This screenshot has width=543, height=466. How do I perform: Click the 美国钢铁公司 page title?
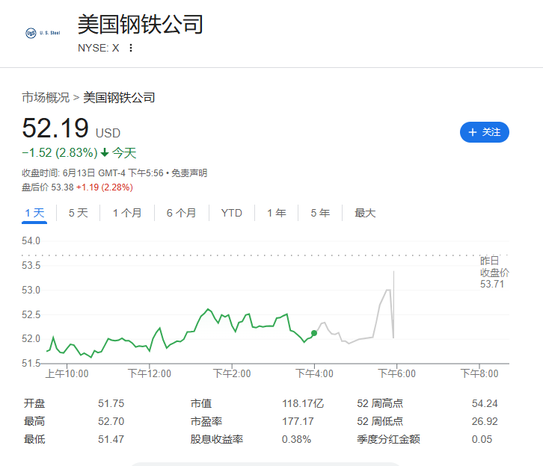[140, 25]
